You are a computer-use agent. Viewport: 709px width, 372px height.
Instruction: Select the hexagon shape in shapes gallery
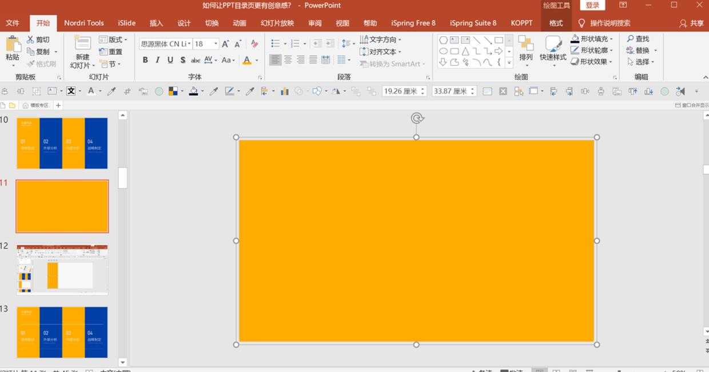tap(443, 40)
